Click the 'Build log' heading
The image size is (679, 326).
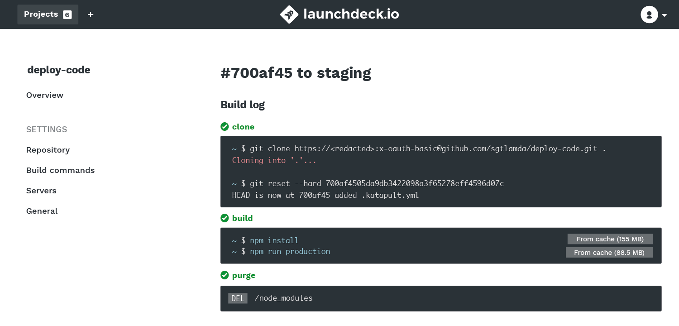243,105
